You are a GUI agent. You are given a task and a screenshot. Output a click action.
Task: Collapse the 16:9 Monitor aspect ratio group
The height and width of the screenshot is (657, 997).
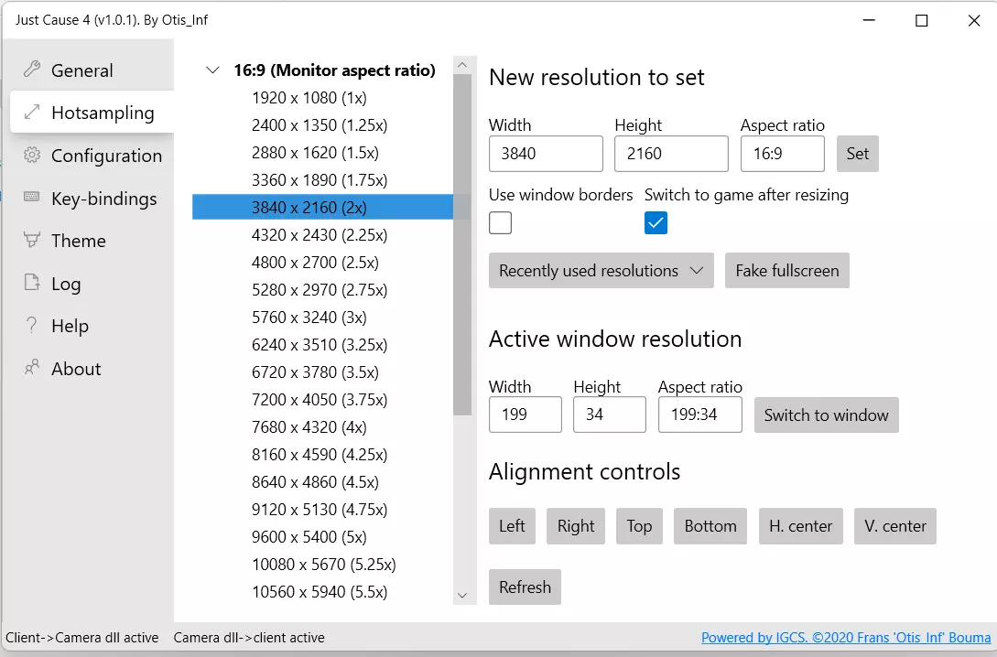tap(213, 70)
